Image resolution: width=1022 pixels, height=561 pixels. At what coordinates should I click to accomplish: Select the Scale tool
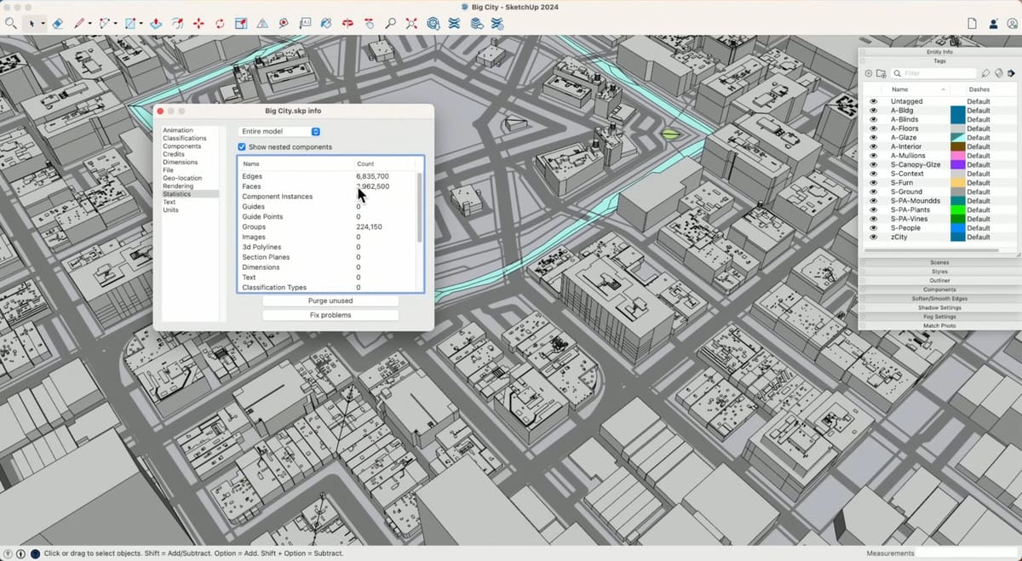241,24
